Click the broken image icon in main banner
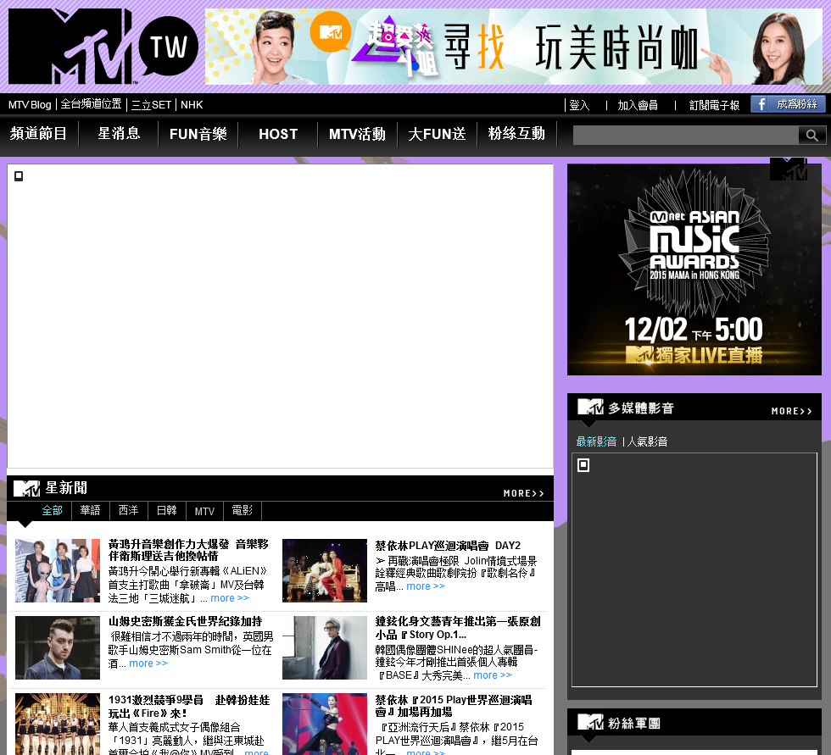Image resolution: width=831 pixels, height=755 pixels. coord(19,176)
